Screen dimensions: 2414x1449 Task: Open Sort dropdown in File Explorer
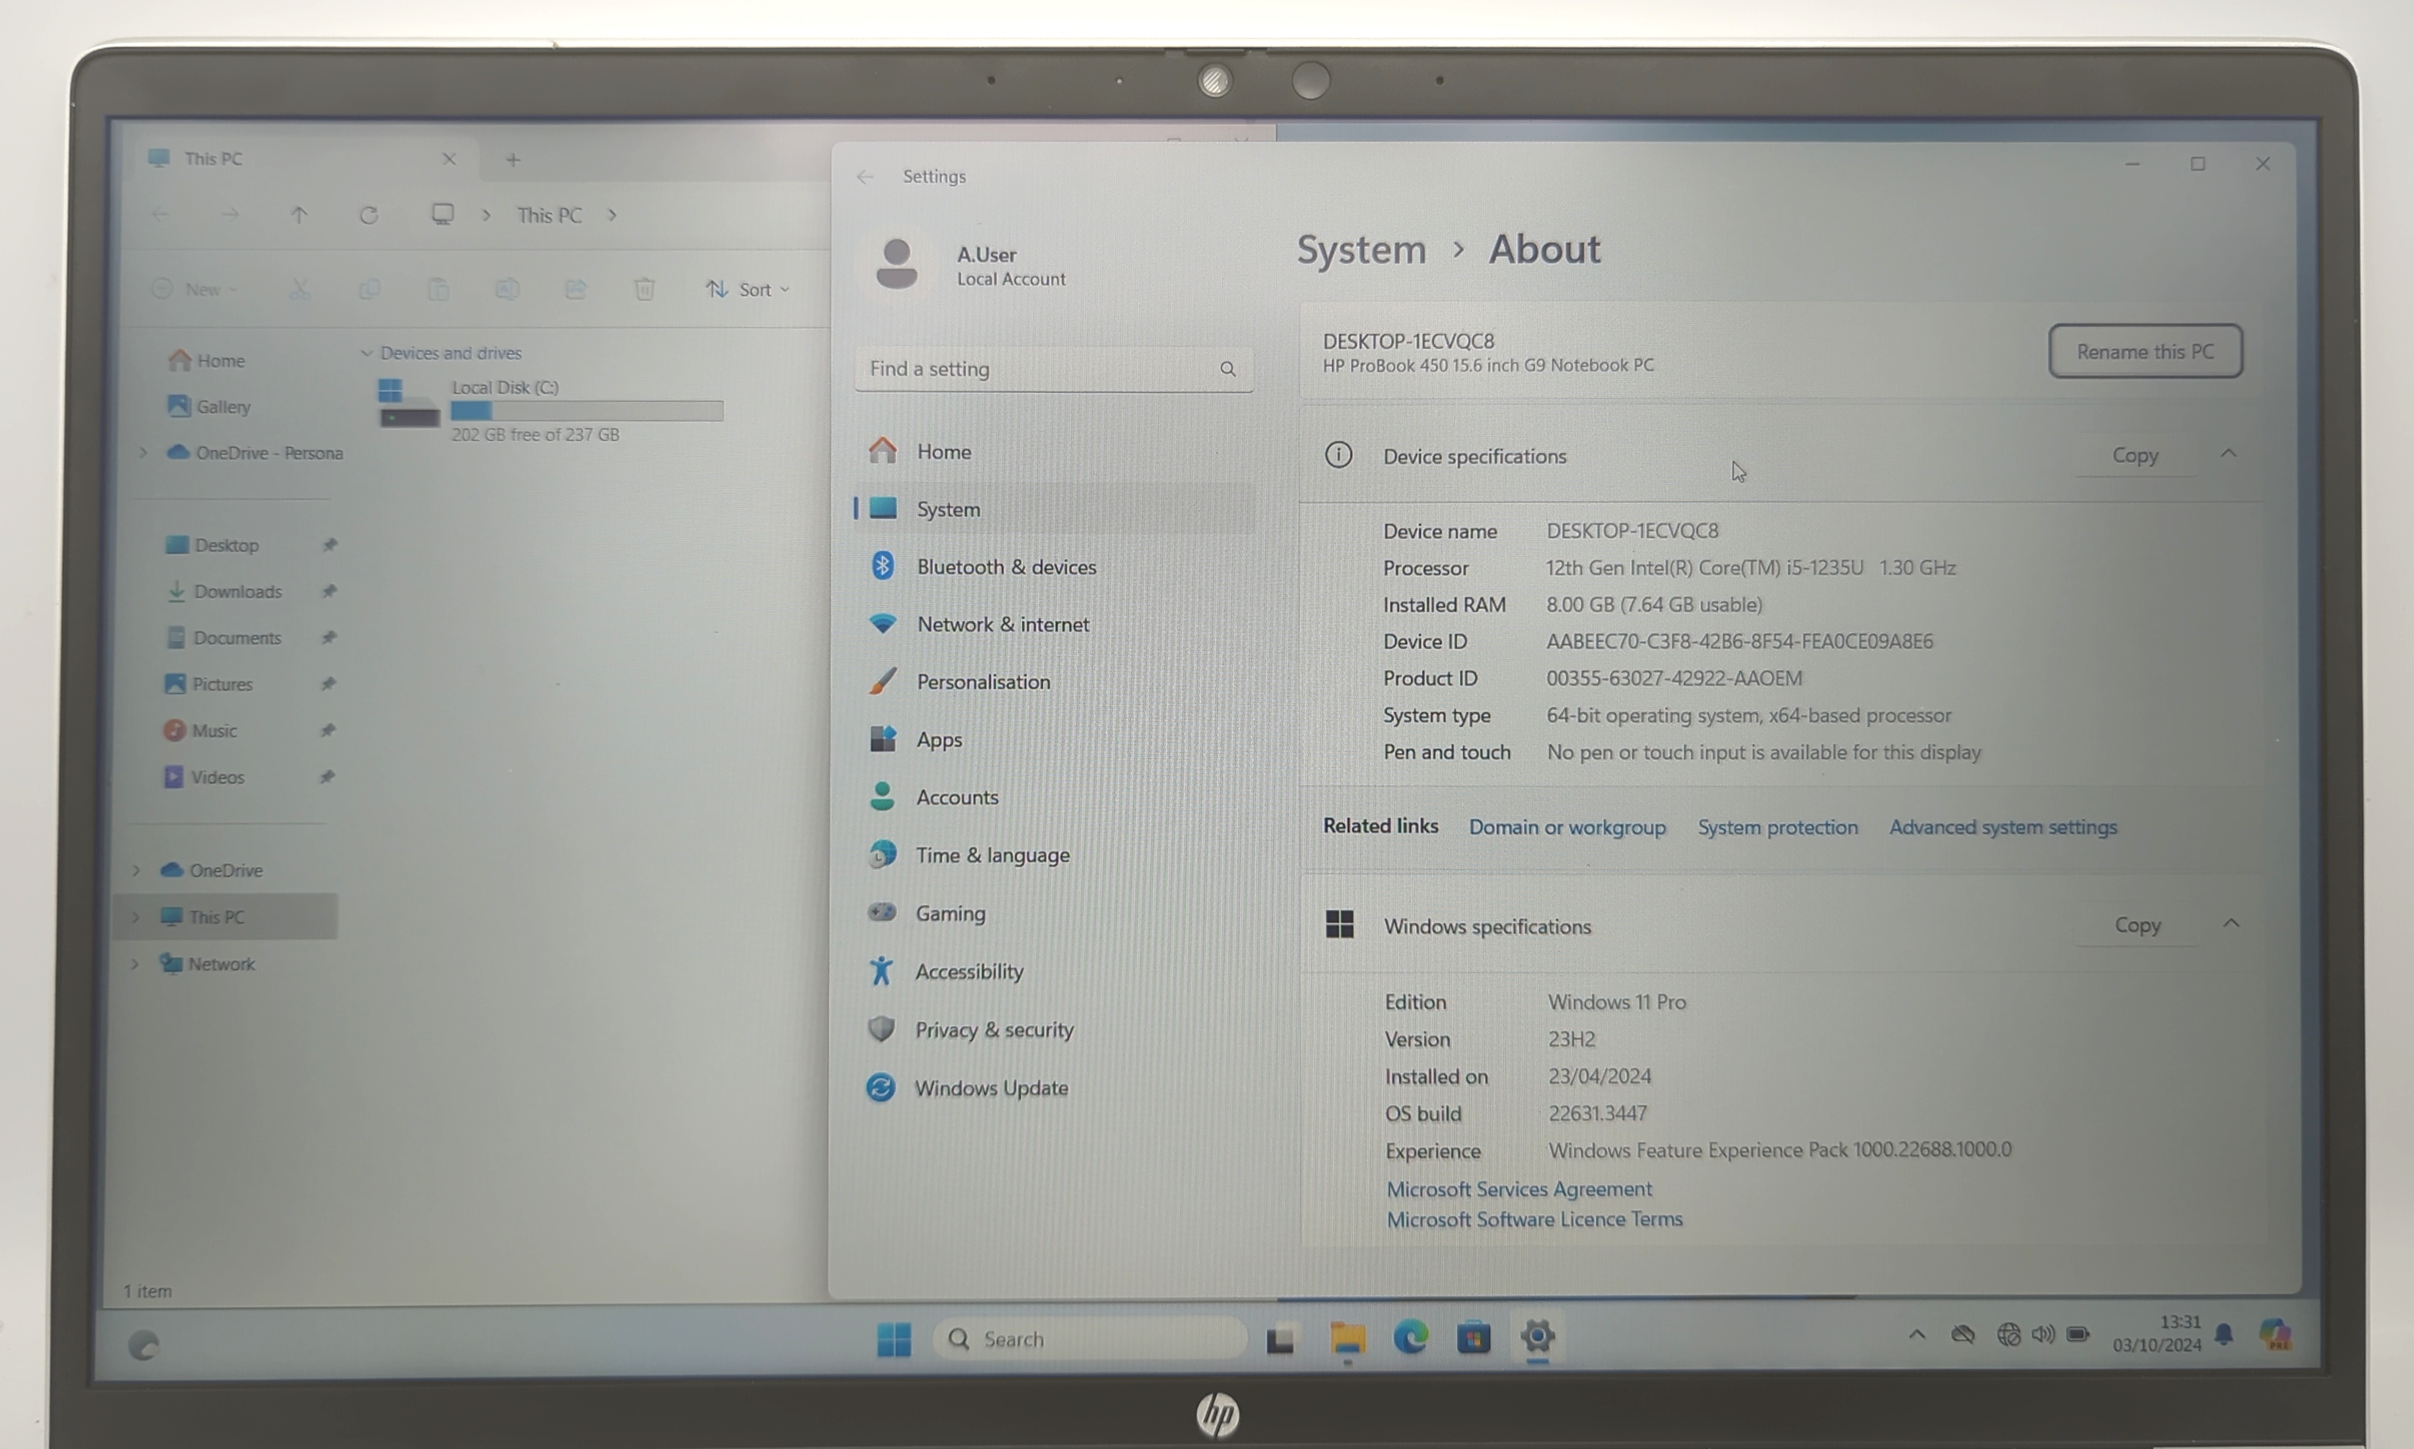pos(748,289)
